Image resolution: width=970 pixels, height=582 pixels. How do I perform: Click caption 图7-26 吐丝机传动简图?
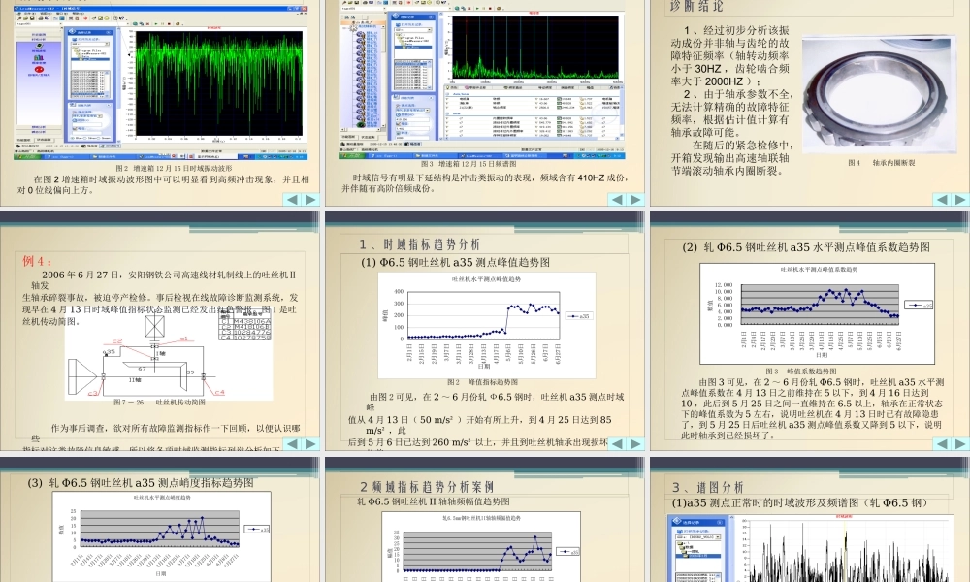(160, 402)
